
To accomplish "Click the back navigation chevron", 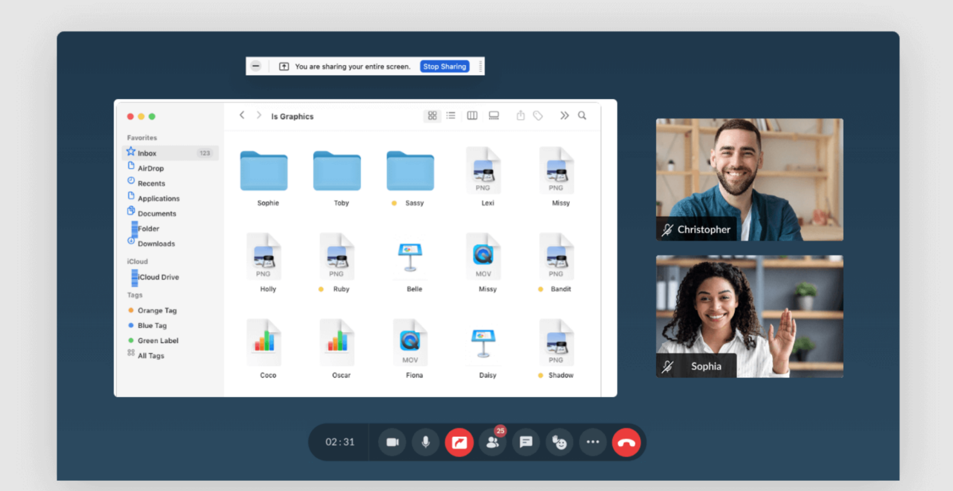I will (241, 115).
